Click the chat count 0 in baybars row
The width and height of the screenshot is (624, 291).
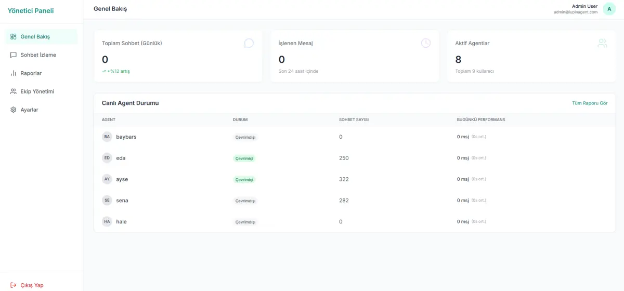coord(341,137)
